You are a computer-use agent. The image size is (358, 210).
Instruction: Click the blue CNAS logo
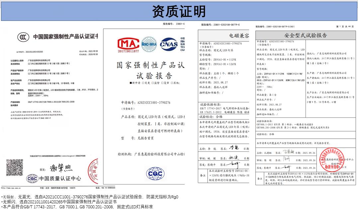(x=169, y=44)
